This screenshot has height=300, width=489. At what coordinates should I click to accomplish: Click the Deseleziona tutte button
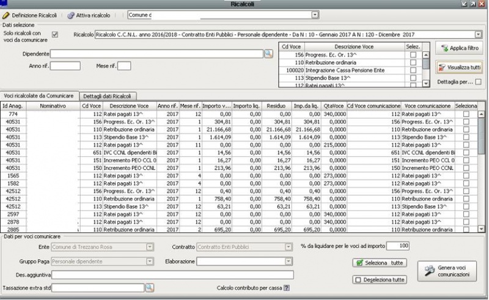pos(379,280)
